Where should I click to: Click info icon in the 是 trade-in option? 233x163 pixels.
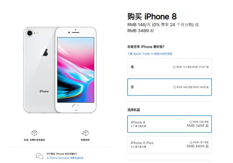174,67
